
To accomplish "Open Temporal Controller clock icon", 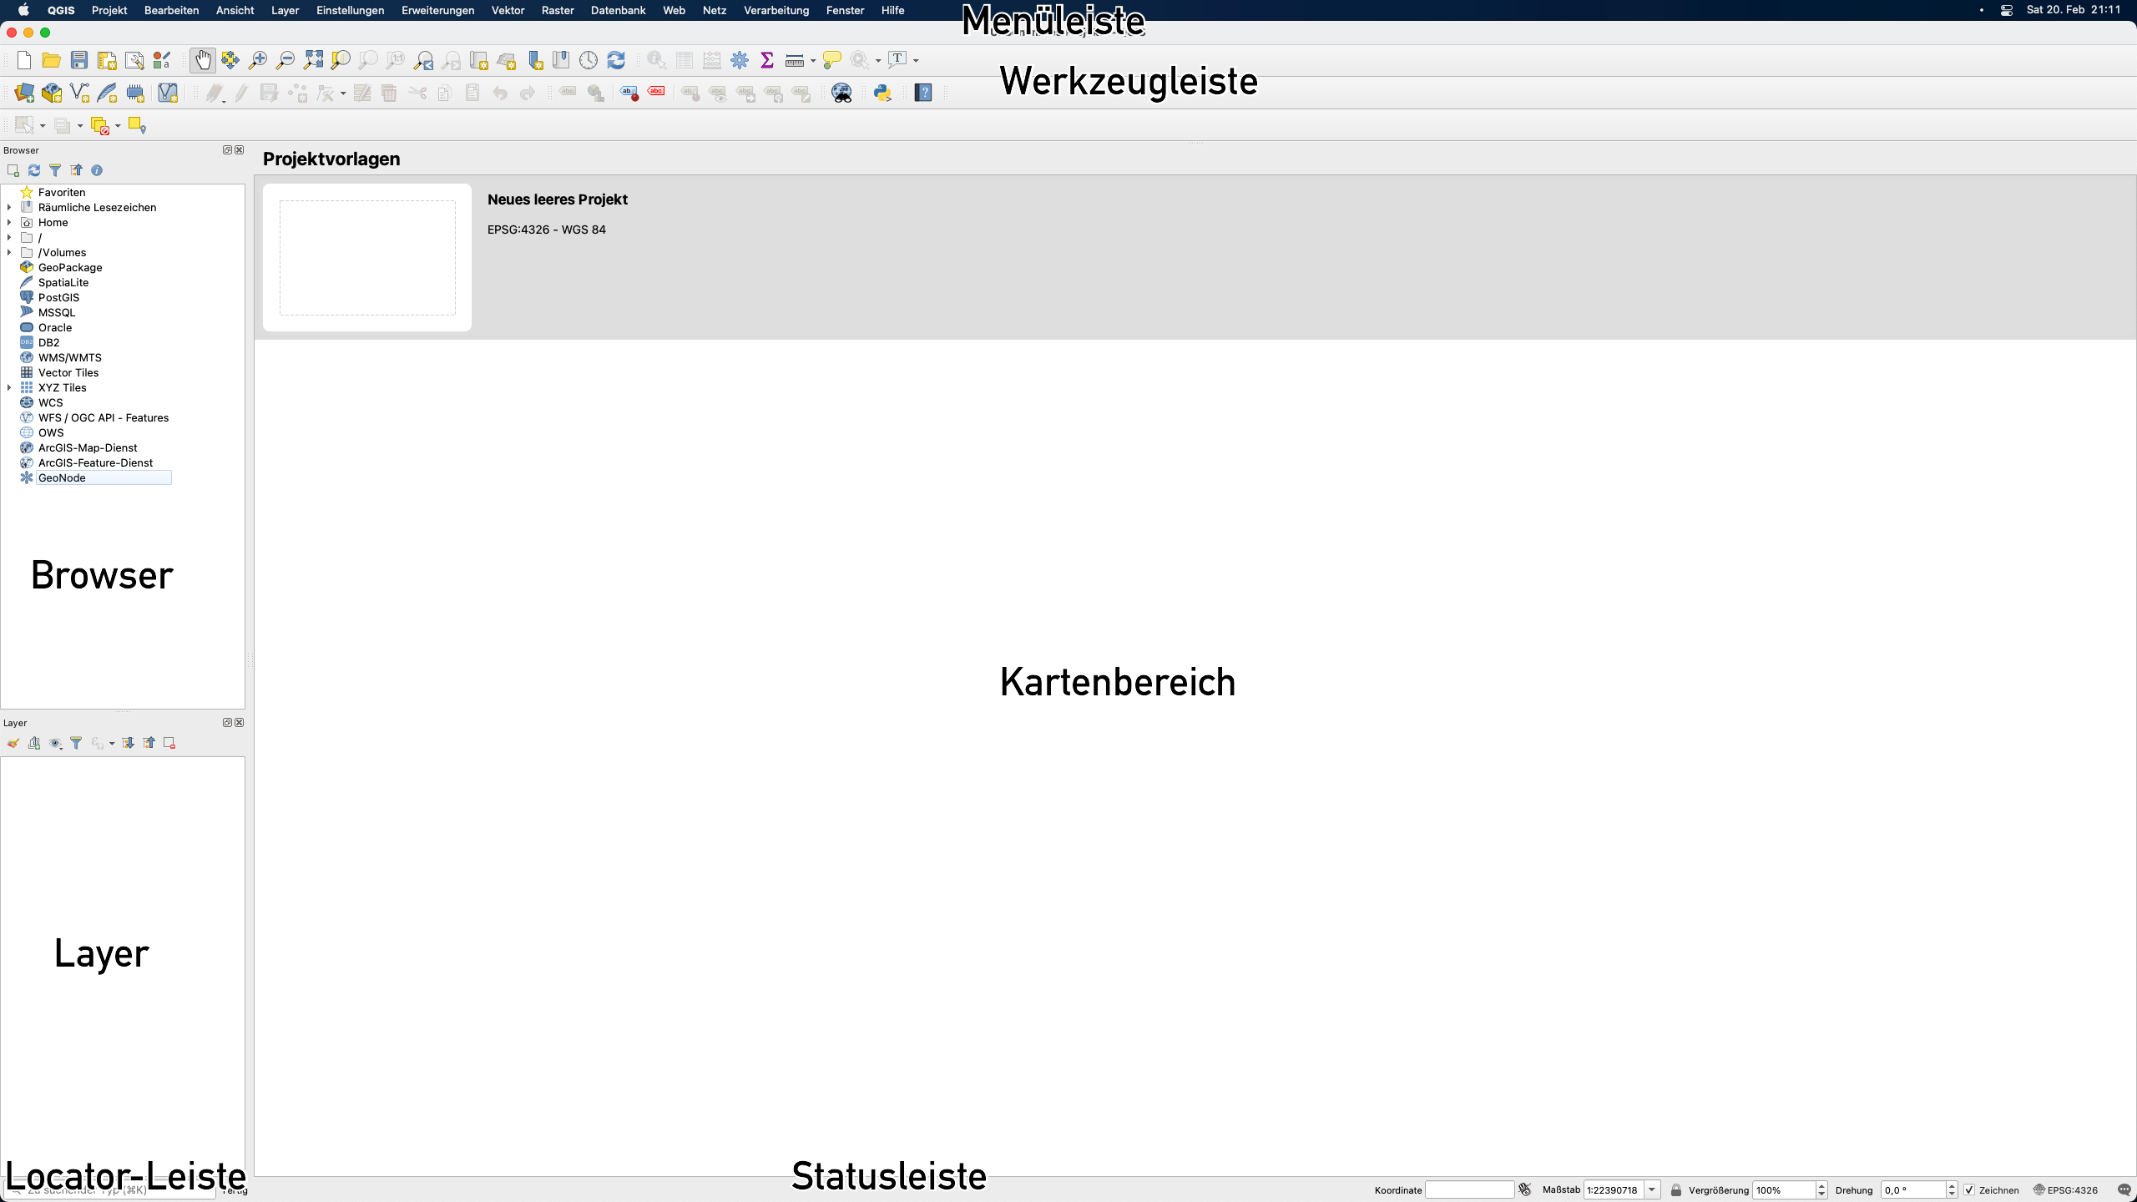I will click(x=589, y=60).
